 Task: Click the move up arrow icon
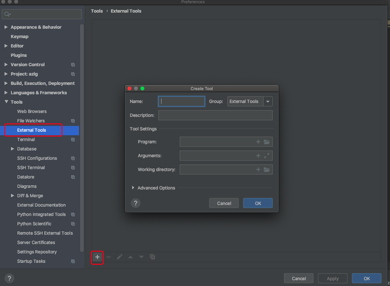[x=130, y=257]
